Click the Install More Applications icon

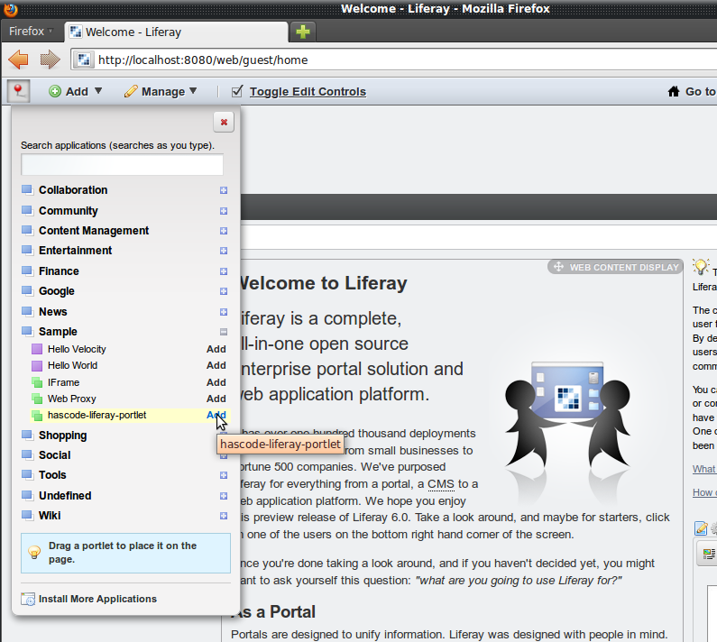tap(28, 599)
